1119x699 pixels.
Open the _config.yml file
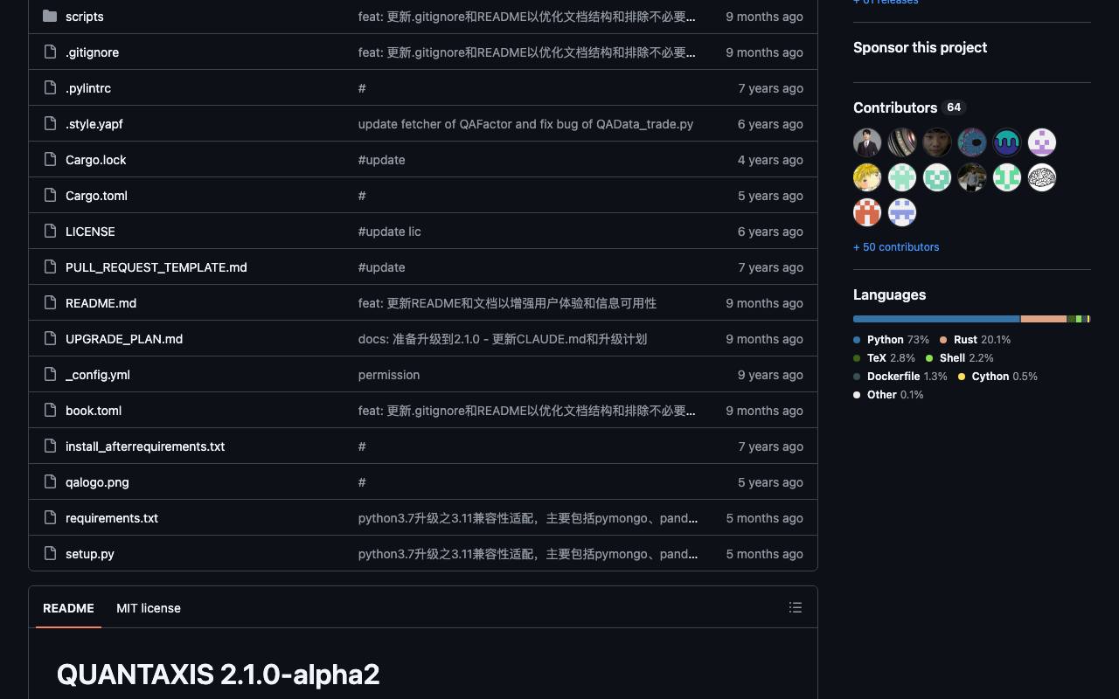(x=98, y=375)
